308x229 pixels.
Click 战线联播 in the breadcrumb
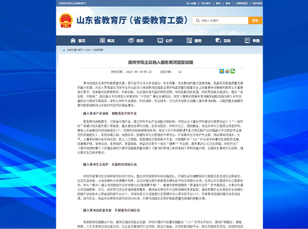(98, 50)
